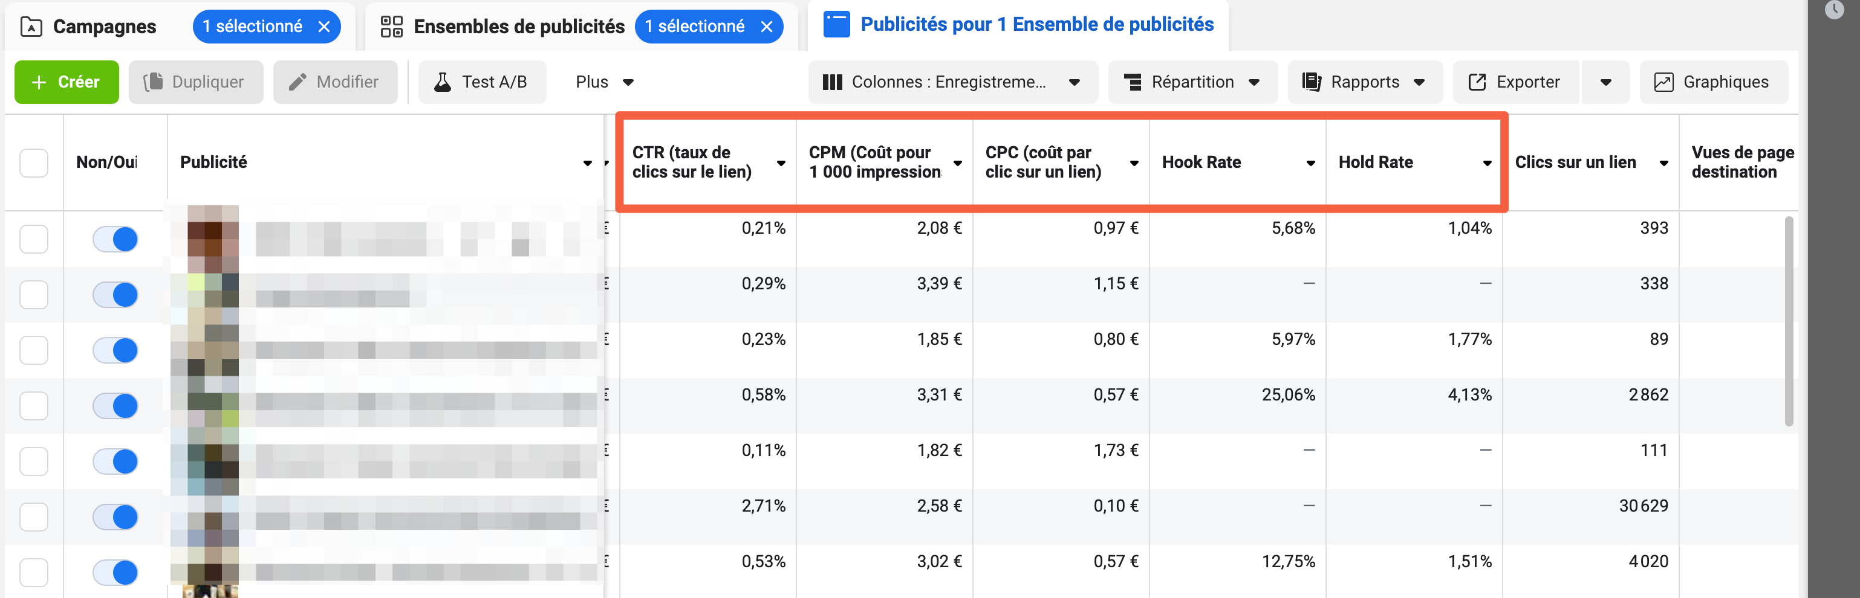This screenshot has height=598, width=1860.
Task: Open the Plus menu
Action: click(604, 82)
